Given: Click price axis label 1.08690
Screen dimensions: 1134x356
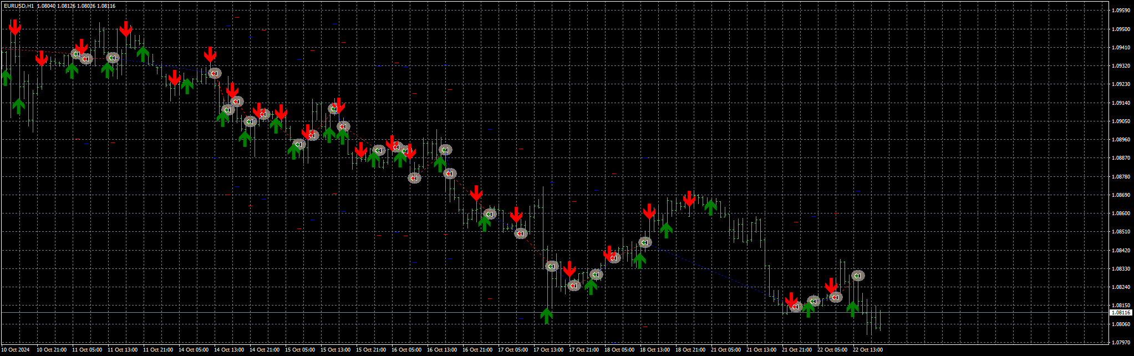Looking at the screenshot, I should (x=1121, y=195).
